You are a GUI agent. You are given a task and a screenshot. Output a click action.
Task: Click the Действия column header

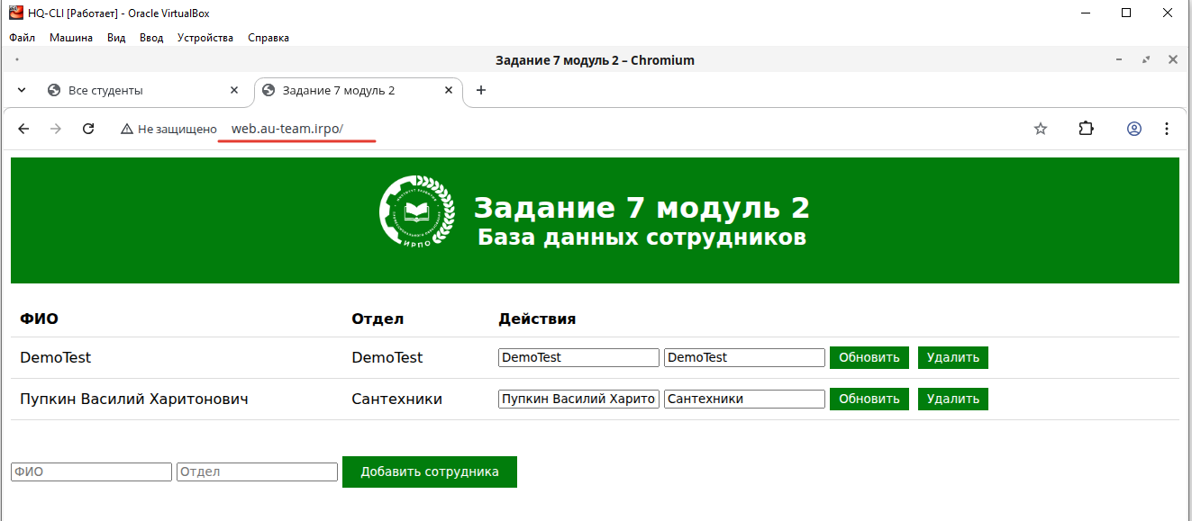(537, 319)
